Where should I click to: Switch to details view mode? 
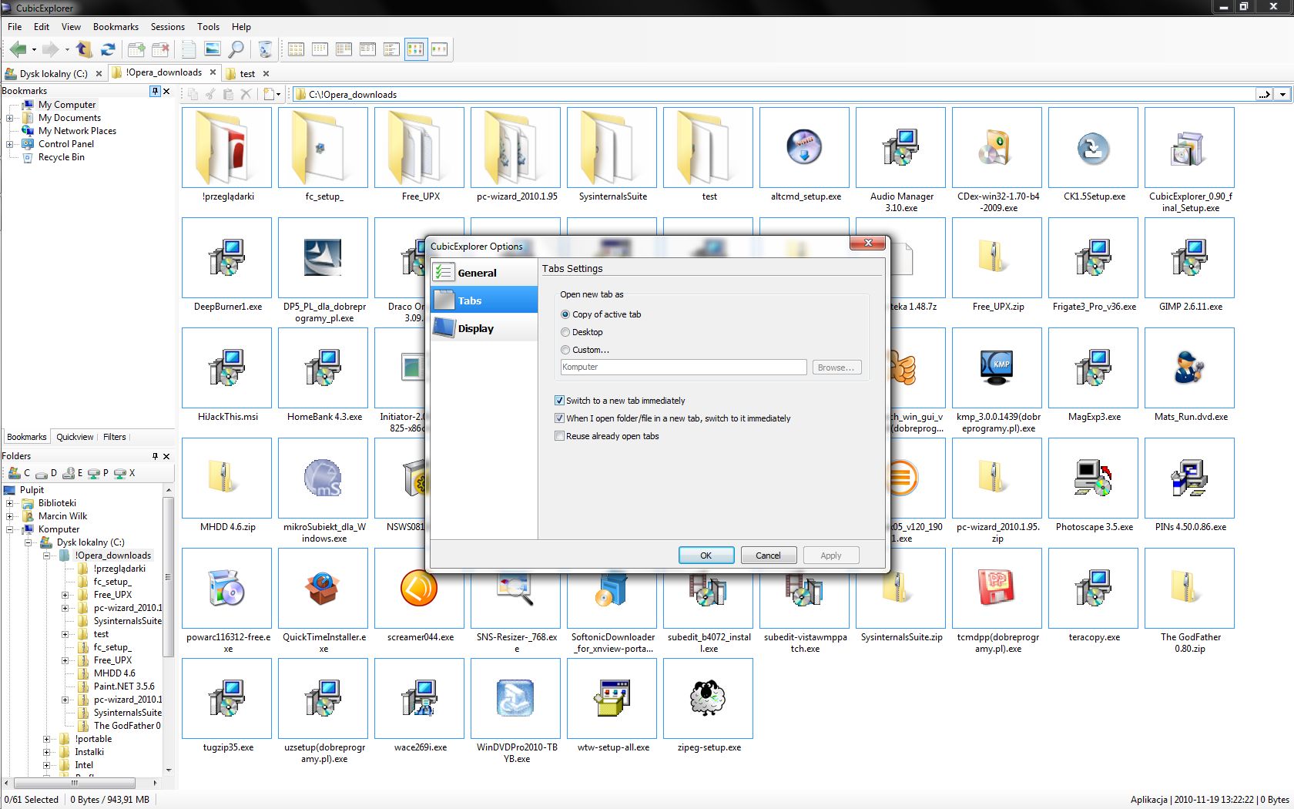pos(368,49)
